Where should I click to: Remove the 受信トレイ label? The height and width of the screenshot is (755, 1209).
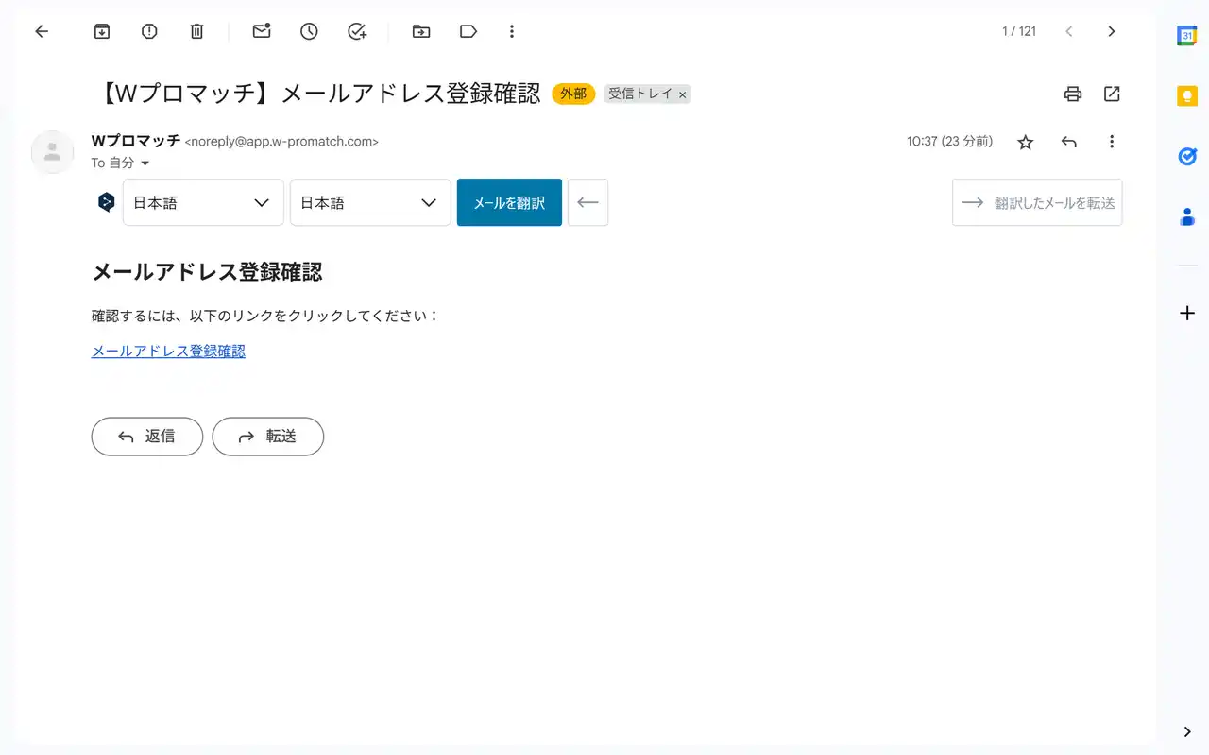[x=682, y=94]
